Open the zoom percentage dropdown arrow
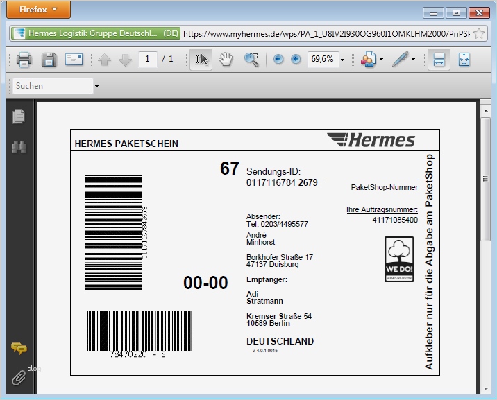The width and height of the screenshot is (497, 400). tap(343, 60)
